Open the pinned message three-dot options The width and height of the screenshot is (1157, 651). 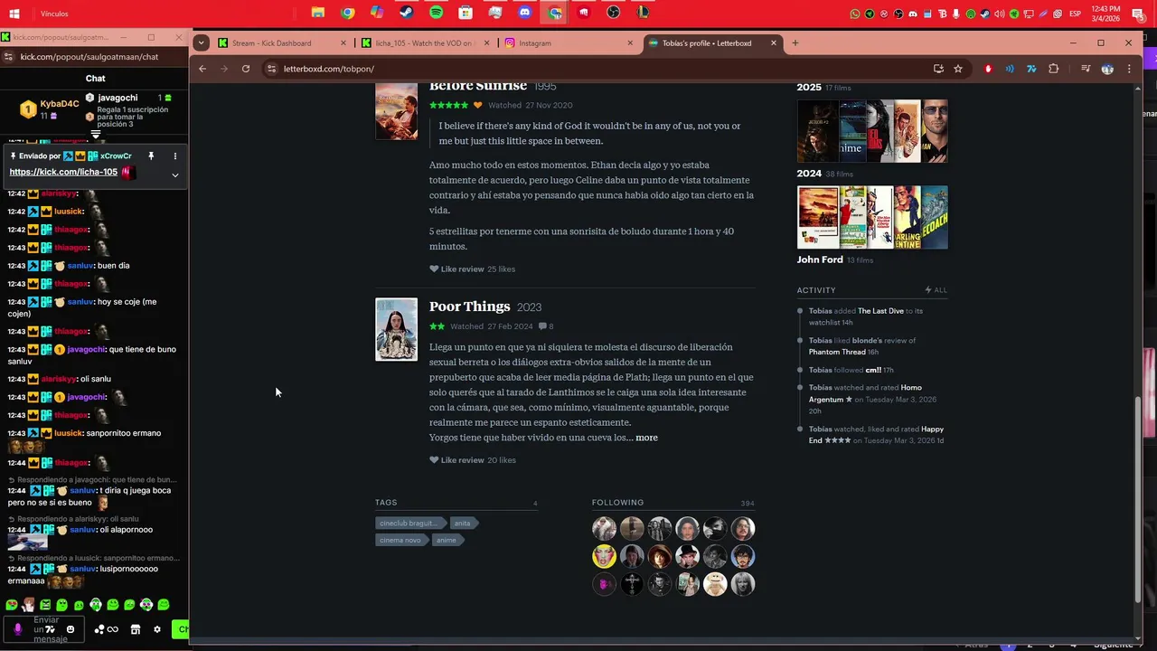pos(175,156)
